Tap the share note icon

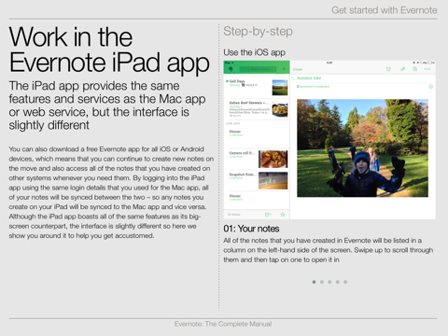(415, 69)
